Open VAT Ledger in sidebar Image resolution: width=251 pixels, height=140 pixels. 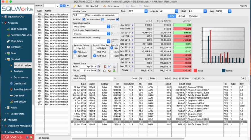(20, 102)
